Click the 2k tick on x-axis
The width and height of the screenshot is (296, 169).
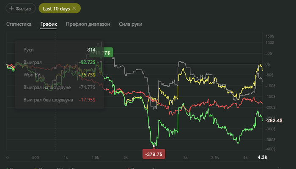click(125, 158)
